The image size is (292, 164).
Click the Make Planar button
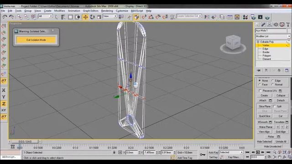[x=266, y=127]
